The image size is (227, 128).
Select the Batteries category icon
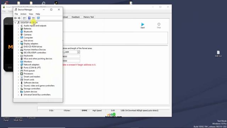[22, 28]
